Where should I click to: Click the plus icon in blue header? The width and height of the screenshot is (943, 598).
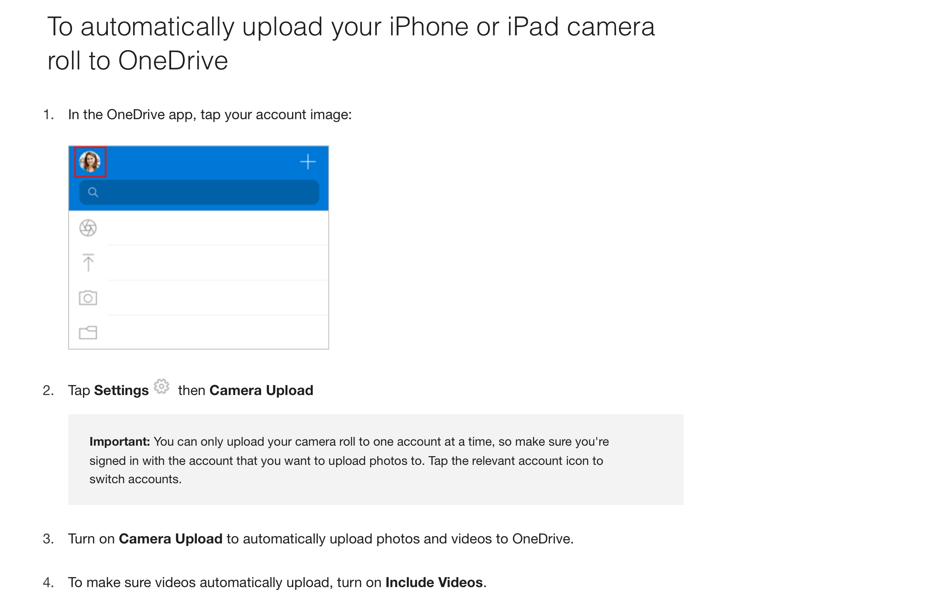(308, 162)
